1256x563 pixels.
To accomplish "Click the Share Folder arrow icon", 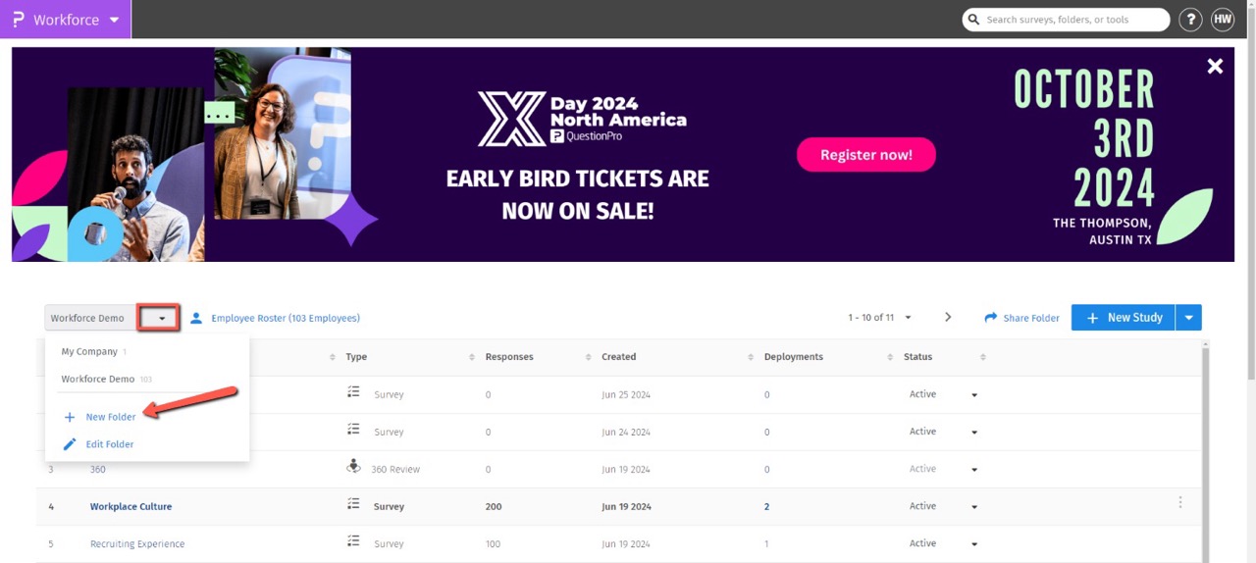I will (x=991, y=318).
